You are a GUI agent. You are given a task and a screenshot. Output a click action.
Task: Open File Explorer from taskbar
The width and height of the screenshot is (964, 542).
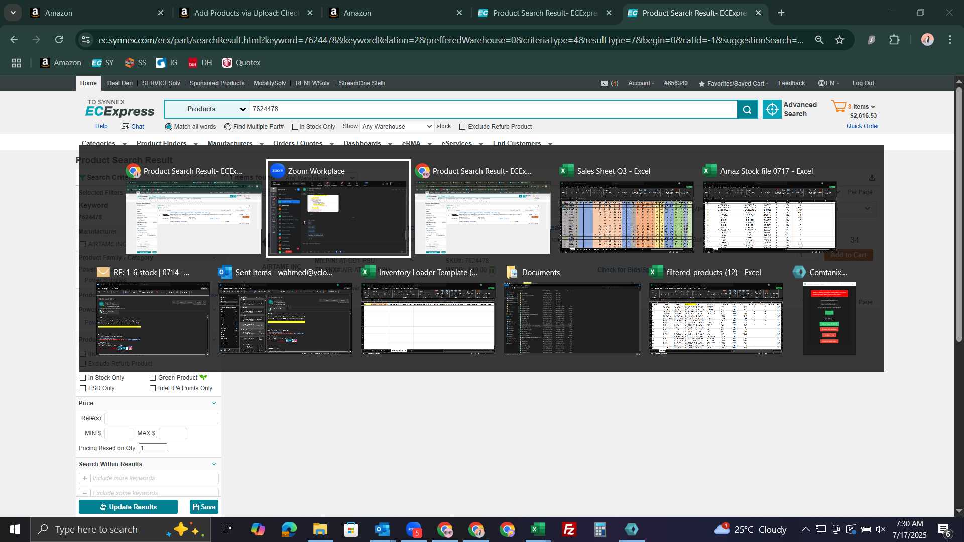pyautogui.click(x=320, y=529)
